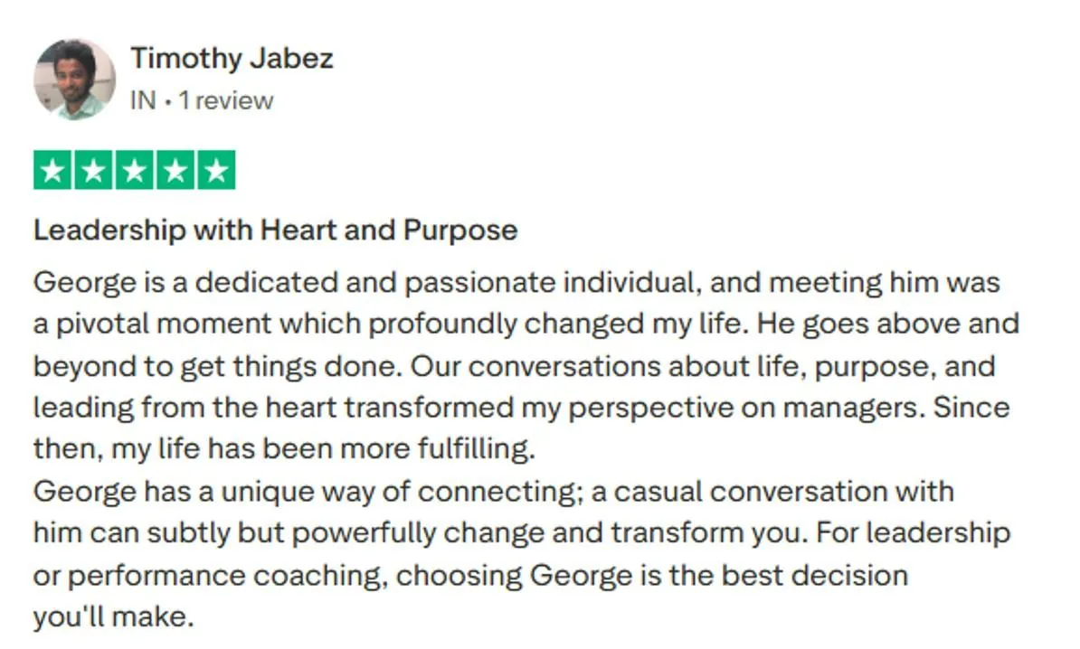This screenshot has height=649, width=1080.
Task: Click the fifth green rating star
Action: tap(216, 170)
